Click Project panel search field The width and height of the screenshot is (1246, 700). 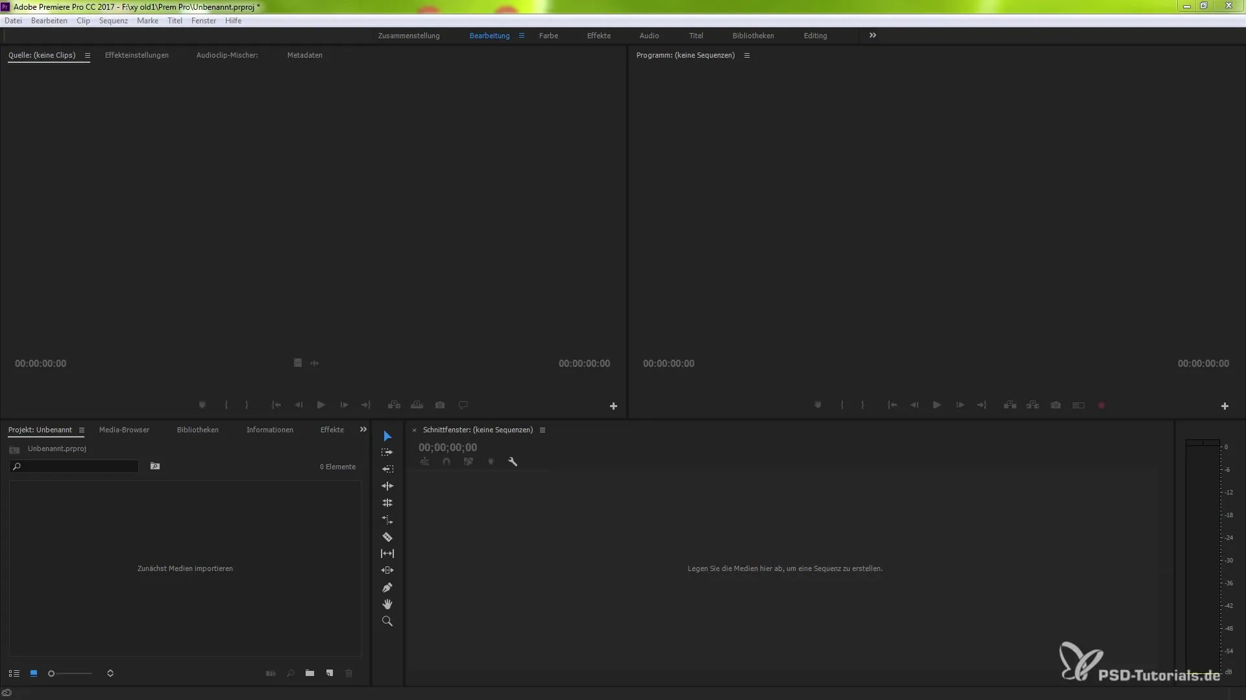click(74, 466)
